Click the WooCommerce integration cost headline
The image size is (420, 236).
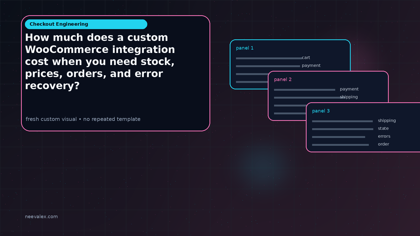[x=100, y=62]
